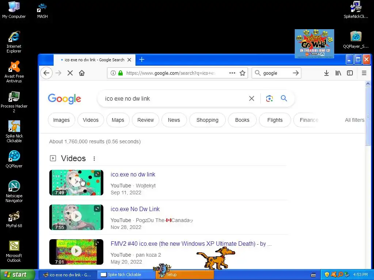
Task: Toggle the browser sidebar view
Action: click(x=350, y=73)
